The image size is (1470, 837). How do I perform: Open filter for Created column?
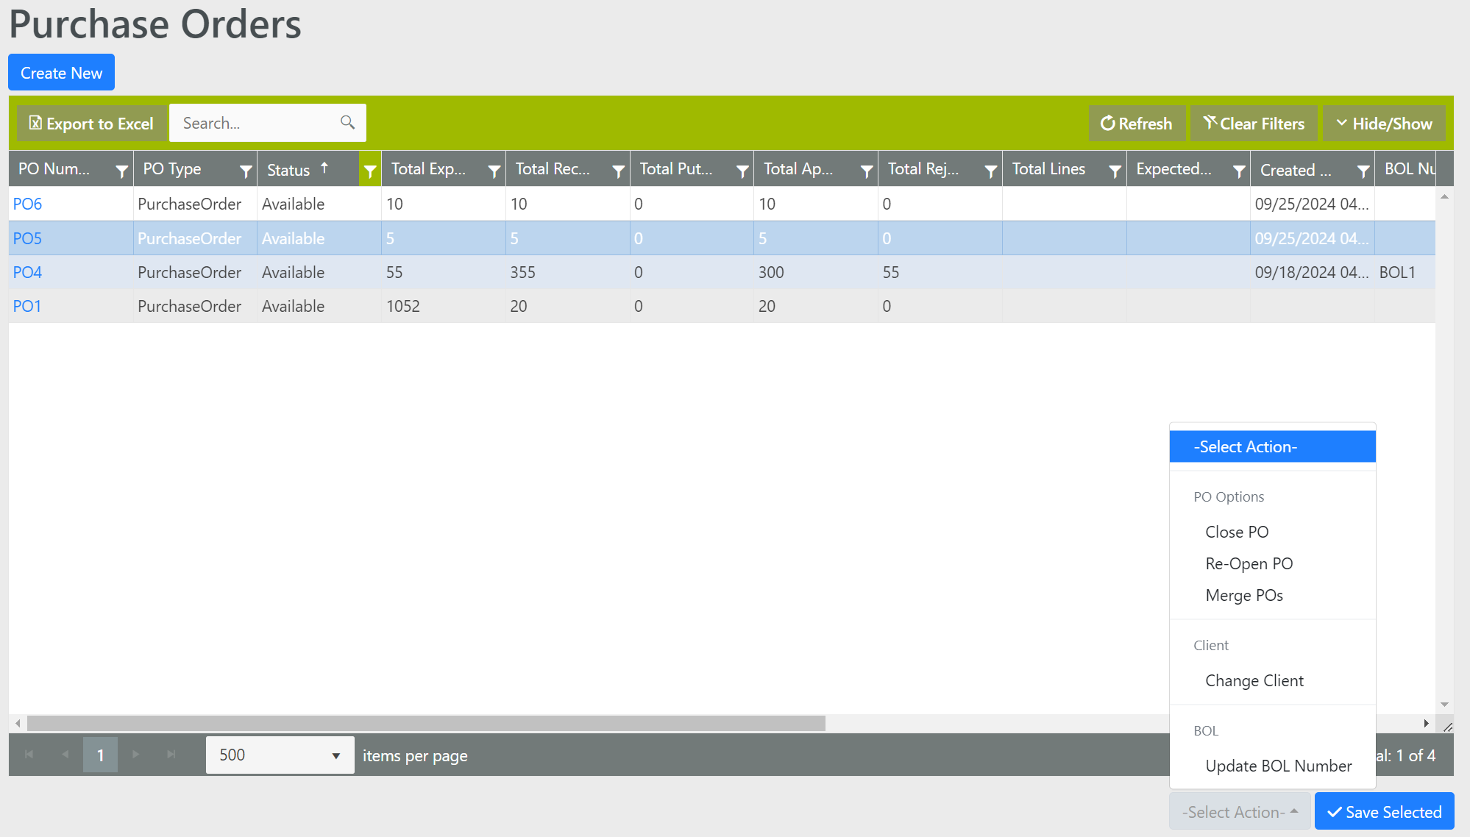[1363, 171]
